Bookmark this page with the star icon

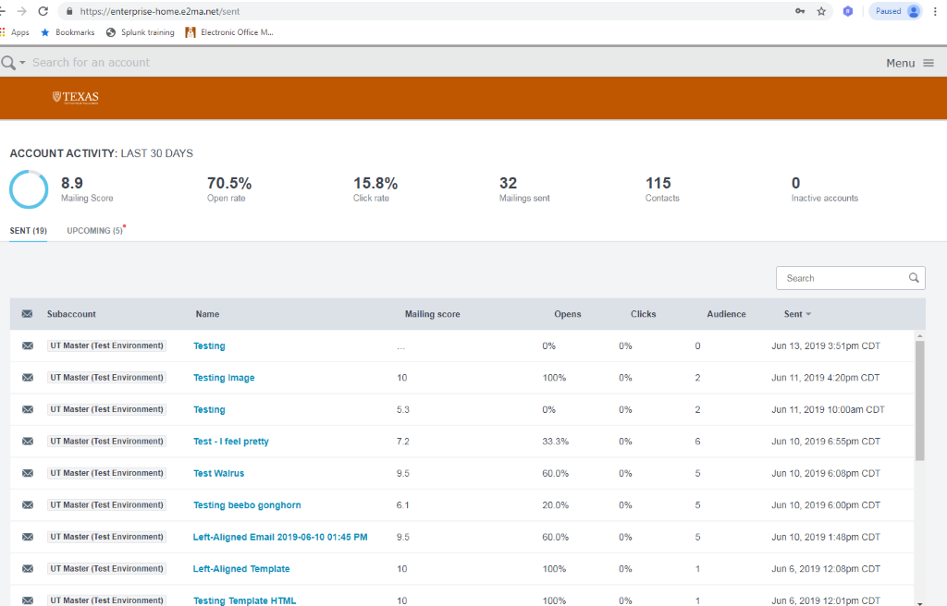(x=821, y=11)
